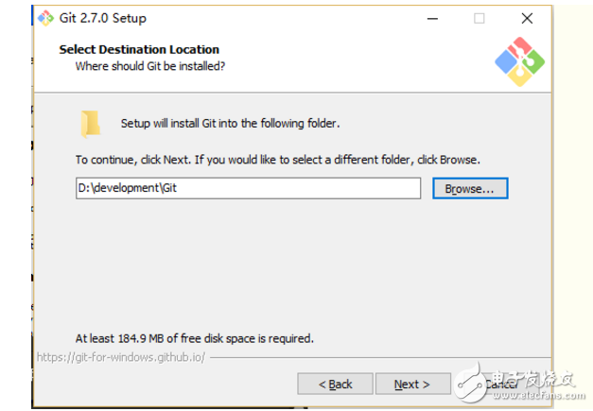Click the watermark logo at bottom right
The height and width of the screenshot is (411, 593).
pyautogui.click(x=471, y=383)
